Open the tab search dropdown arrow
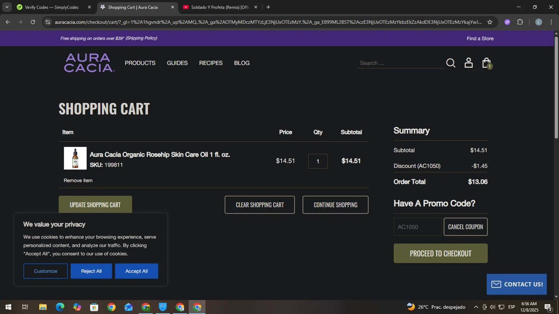This screenshot has height=314, width=559. [x=7, y=7]
